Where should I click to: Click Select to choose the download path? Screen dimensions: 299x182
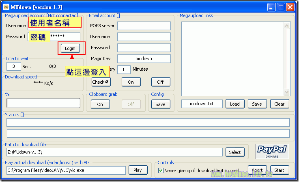click(235, 152)
